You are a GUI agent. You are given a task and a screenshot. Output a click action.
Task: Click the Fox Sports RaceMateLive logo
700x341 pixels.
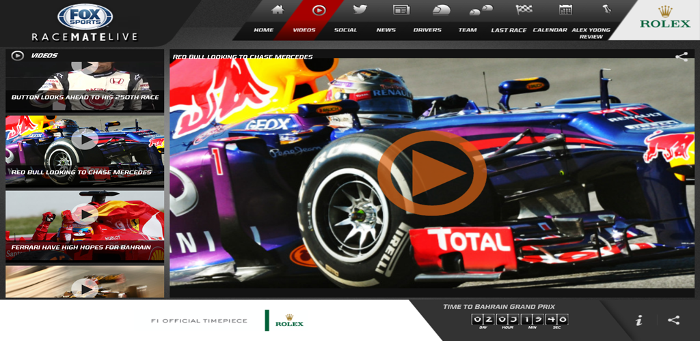[85, 23]
